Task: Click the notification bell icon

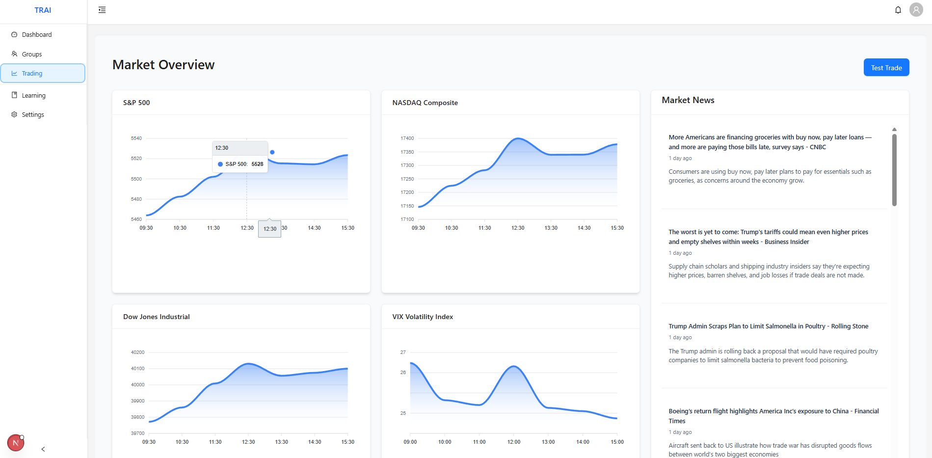Action: (898, 10)
